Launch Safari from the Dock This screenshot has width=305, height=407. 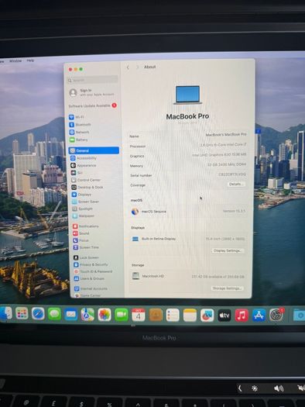pyautogui.click(x=38, y=314)
